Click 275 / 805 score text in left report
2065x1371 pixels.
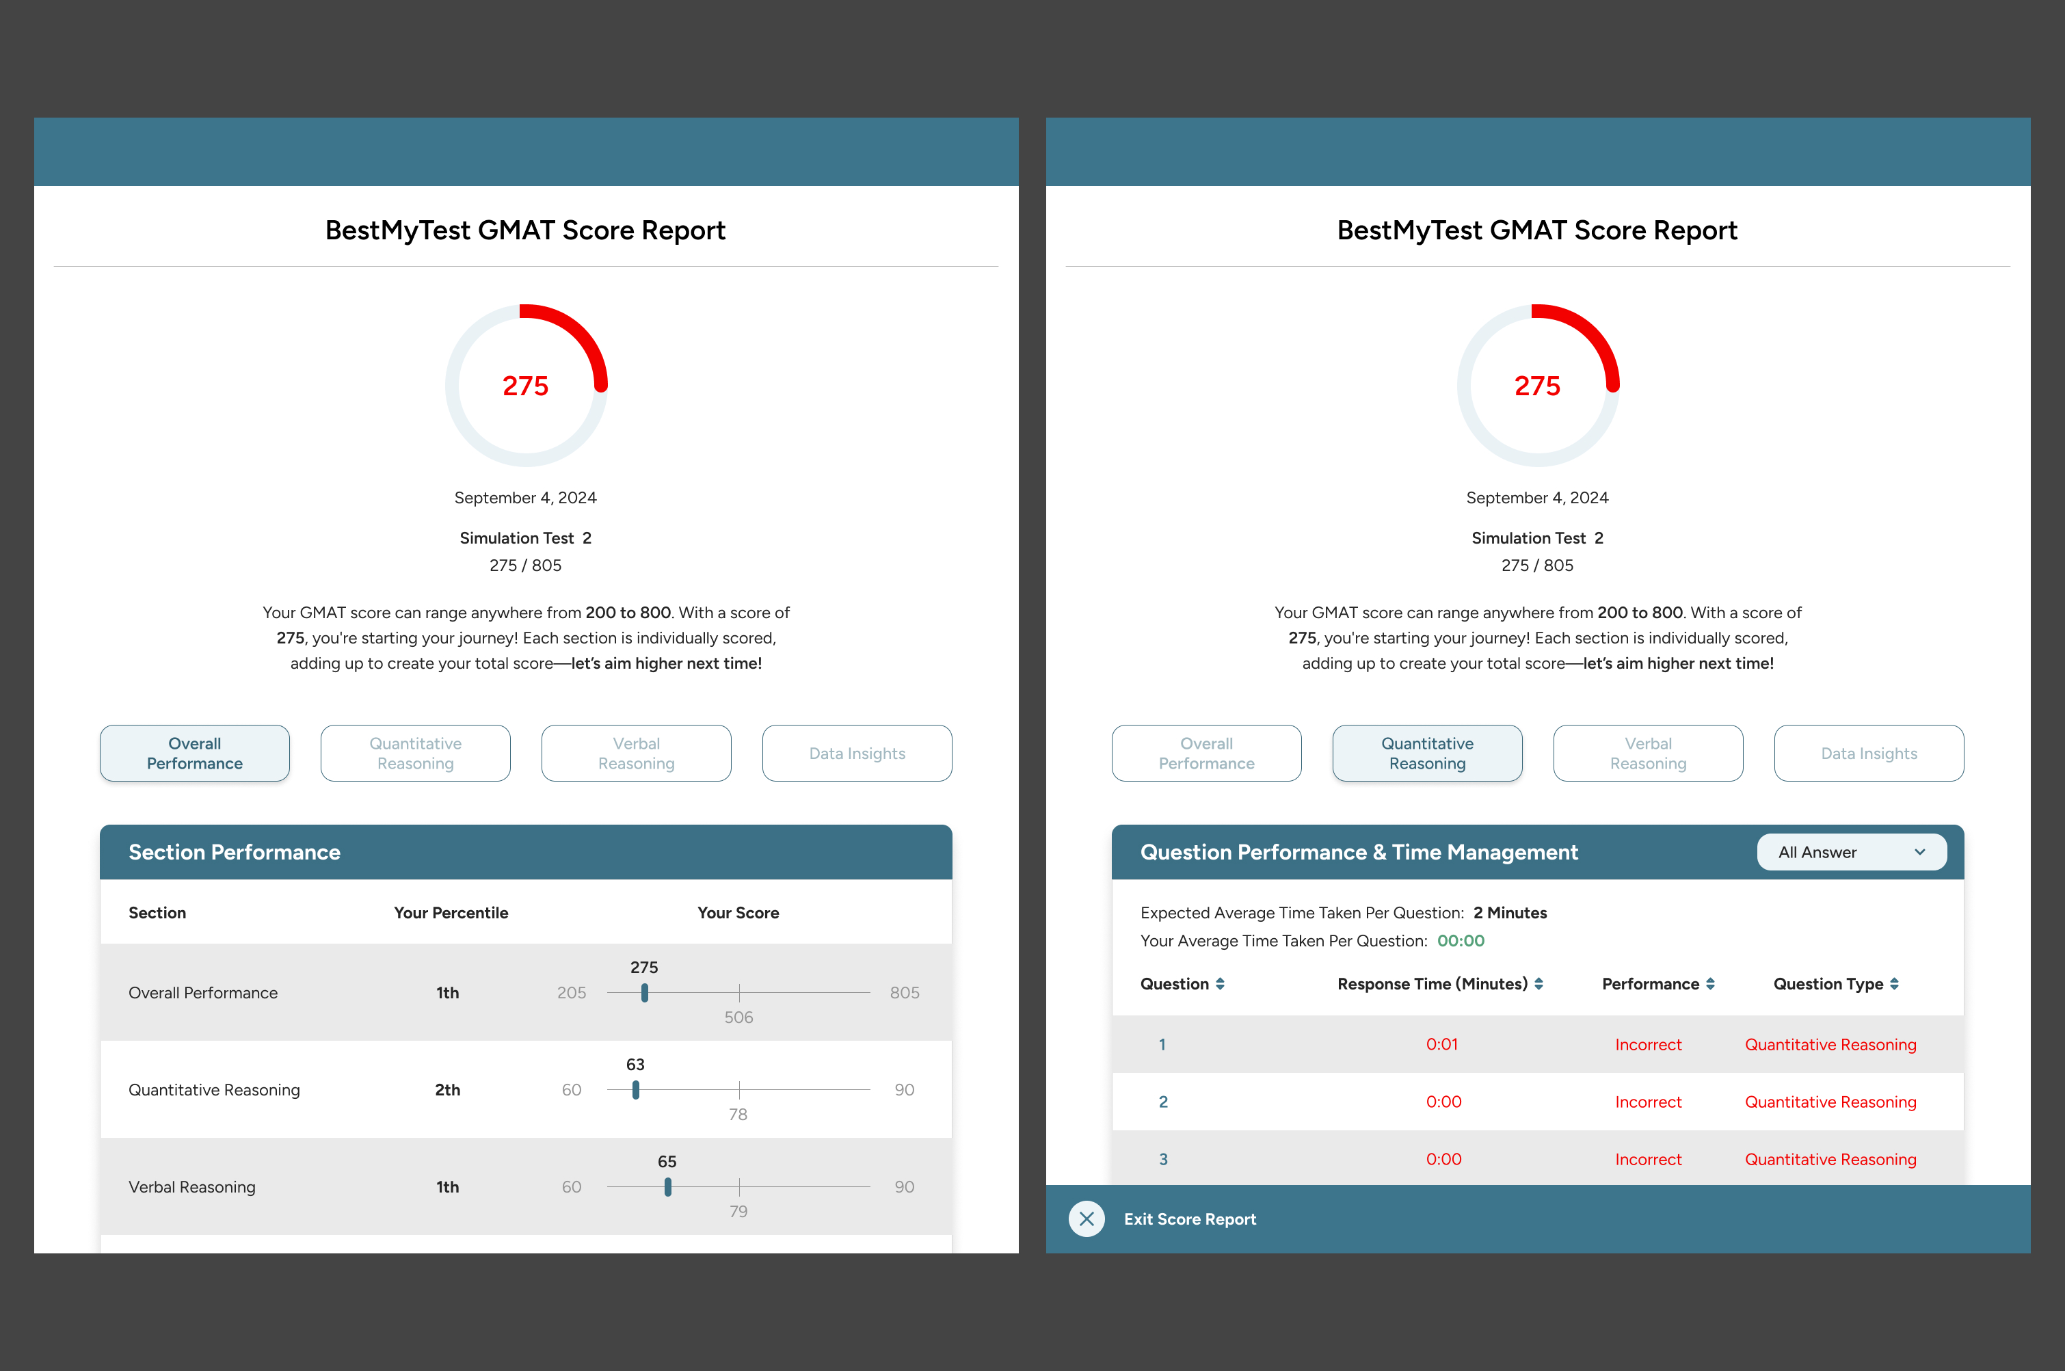(x=525, y=565)
